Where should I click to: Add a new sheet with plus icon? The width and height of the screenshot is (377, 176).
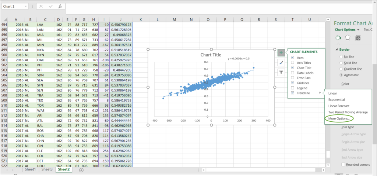[x=81, y=170]
